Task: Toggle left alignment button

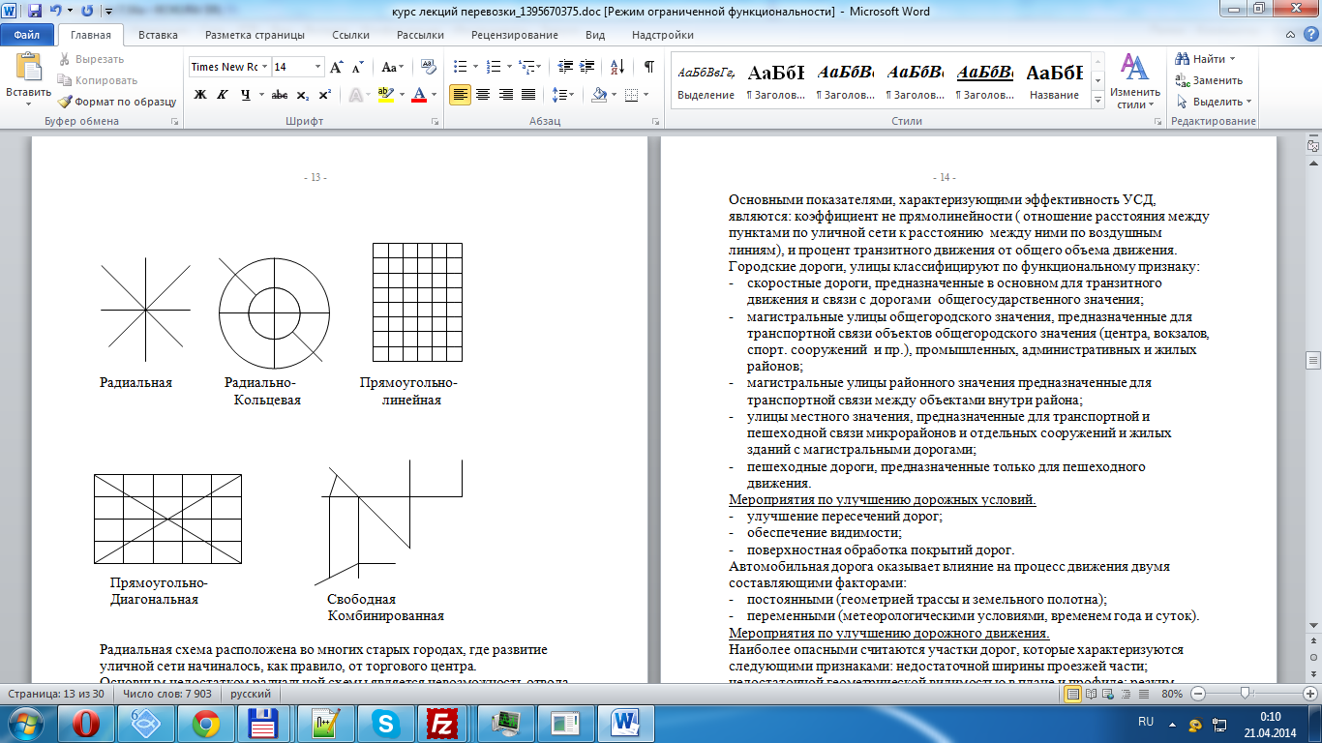Action: point(461,95)
